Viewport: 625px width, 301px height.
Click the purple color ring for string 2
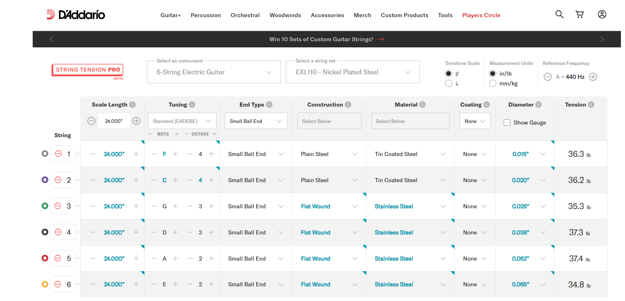pos(45,180)
